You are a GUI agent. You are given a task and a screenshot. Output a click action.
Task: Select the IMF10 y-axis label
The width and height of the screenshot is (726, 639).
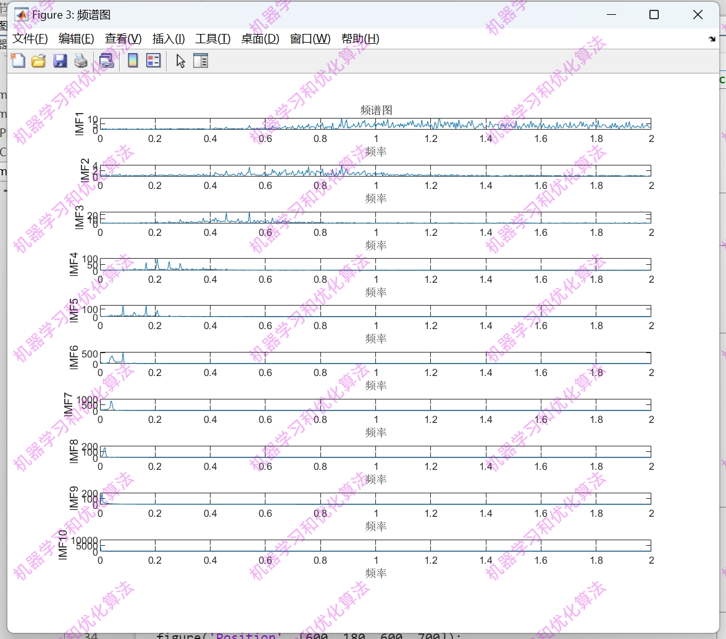(63, 545)
